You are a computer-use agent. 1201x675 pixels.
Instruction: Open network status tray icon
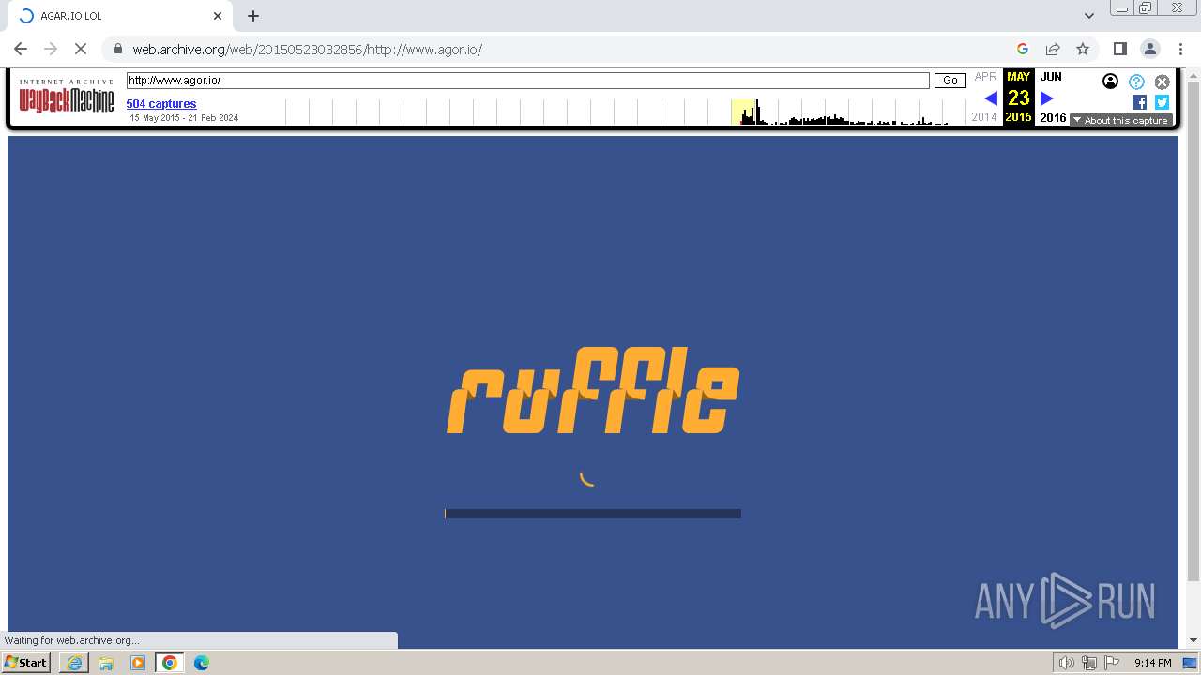[1089, 663]
